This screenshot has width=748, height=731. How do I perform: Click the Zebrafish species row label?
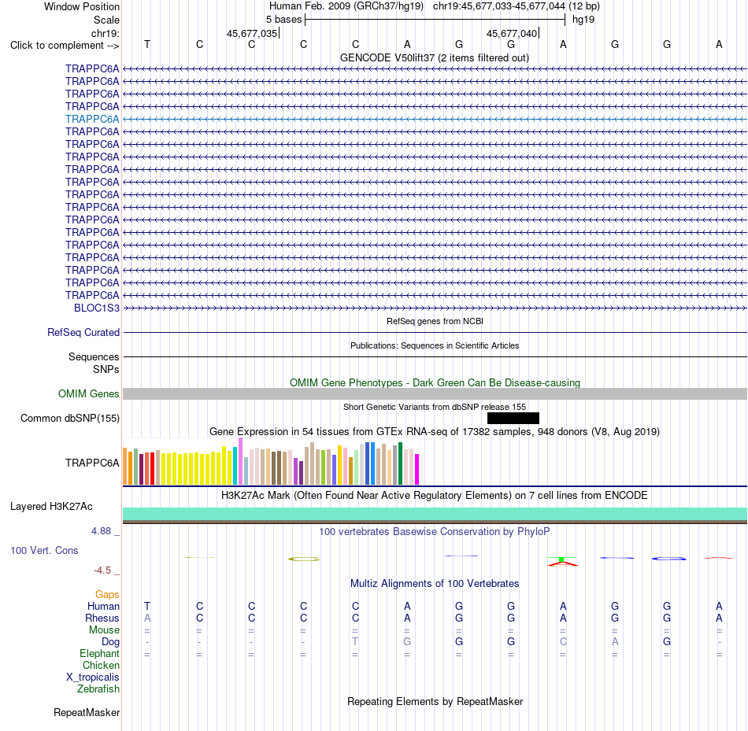[x=98, y=689]
